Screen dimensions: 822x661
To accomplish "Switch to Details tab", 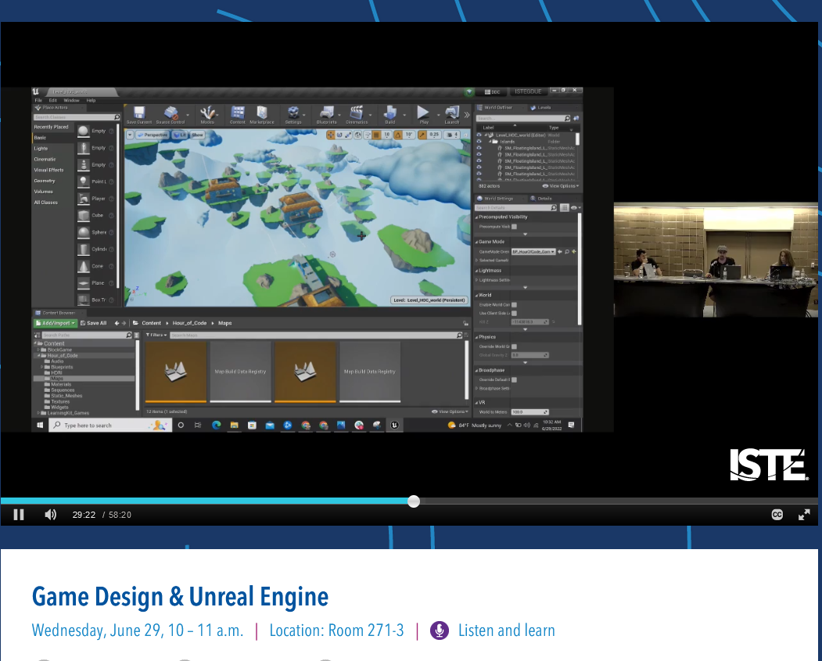I will coord(541,199).
